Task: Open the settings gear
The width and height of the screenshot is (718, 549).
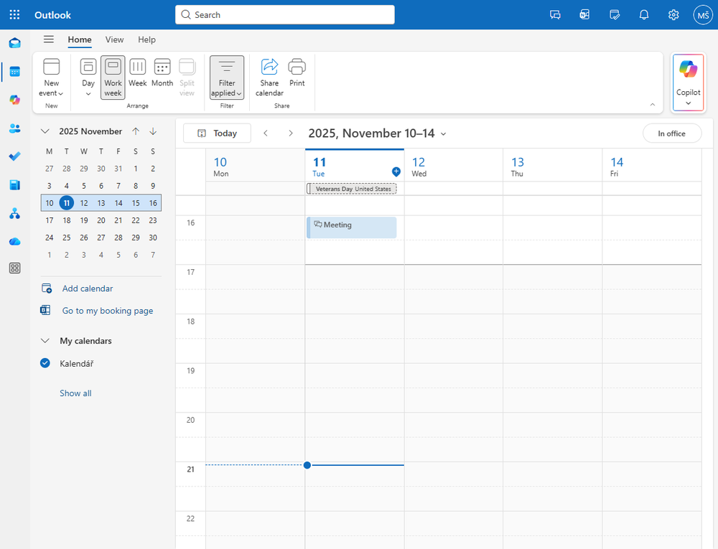Action: [x=673, y=14]
